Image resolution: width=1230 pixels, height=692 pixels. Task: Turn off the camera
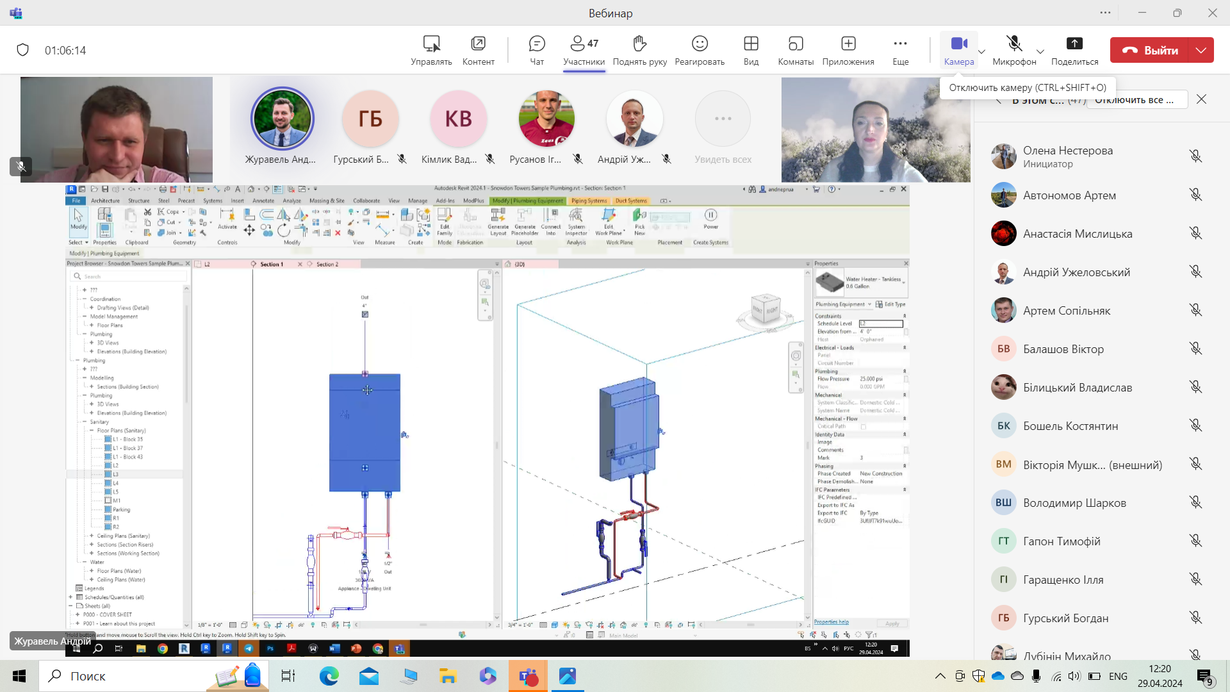pos(958,50)
